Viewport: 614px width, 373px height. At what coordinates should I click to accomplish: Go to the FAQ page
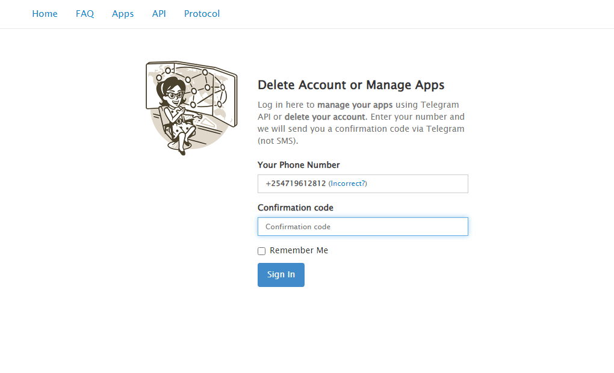85,14
